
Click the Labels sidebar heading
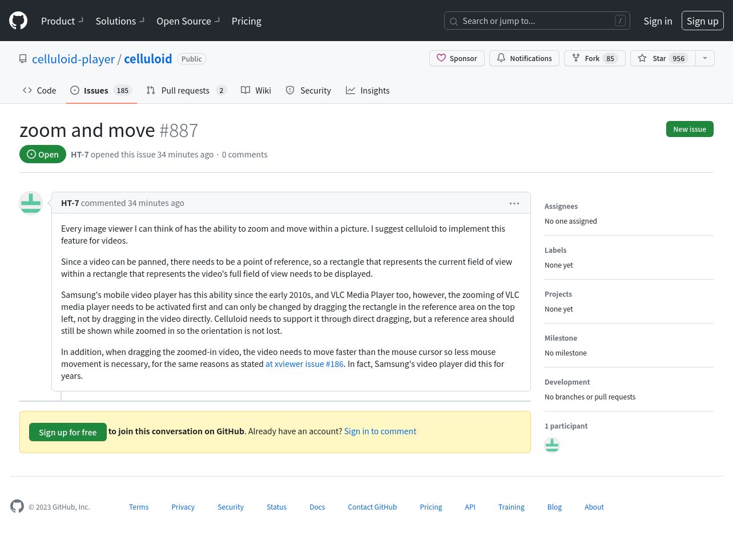[x=555, y=250]
